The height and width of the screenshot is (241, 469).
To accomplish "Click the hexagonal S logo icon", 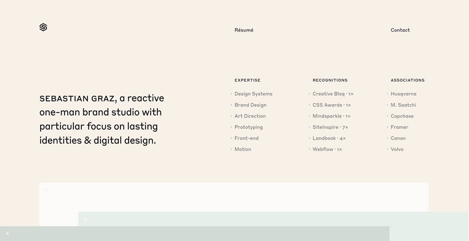I will [x=43, y=27].
